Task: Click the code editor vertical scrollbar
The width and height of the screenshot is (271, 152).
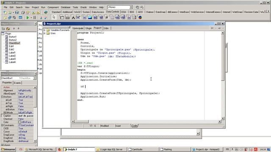Action: pos(223,75)
